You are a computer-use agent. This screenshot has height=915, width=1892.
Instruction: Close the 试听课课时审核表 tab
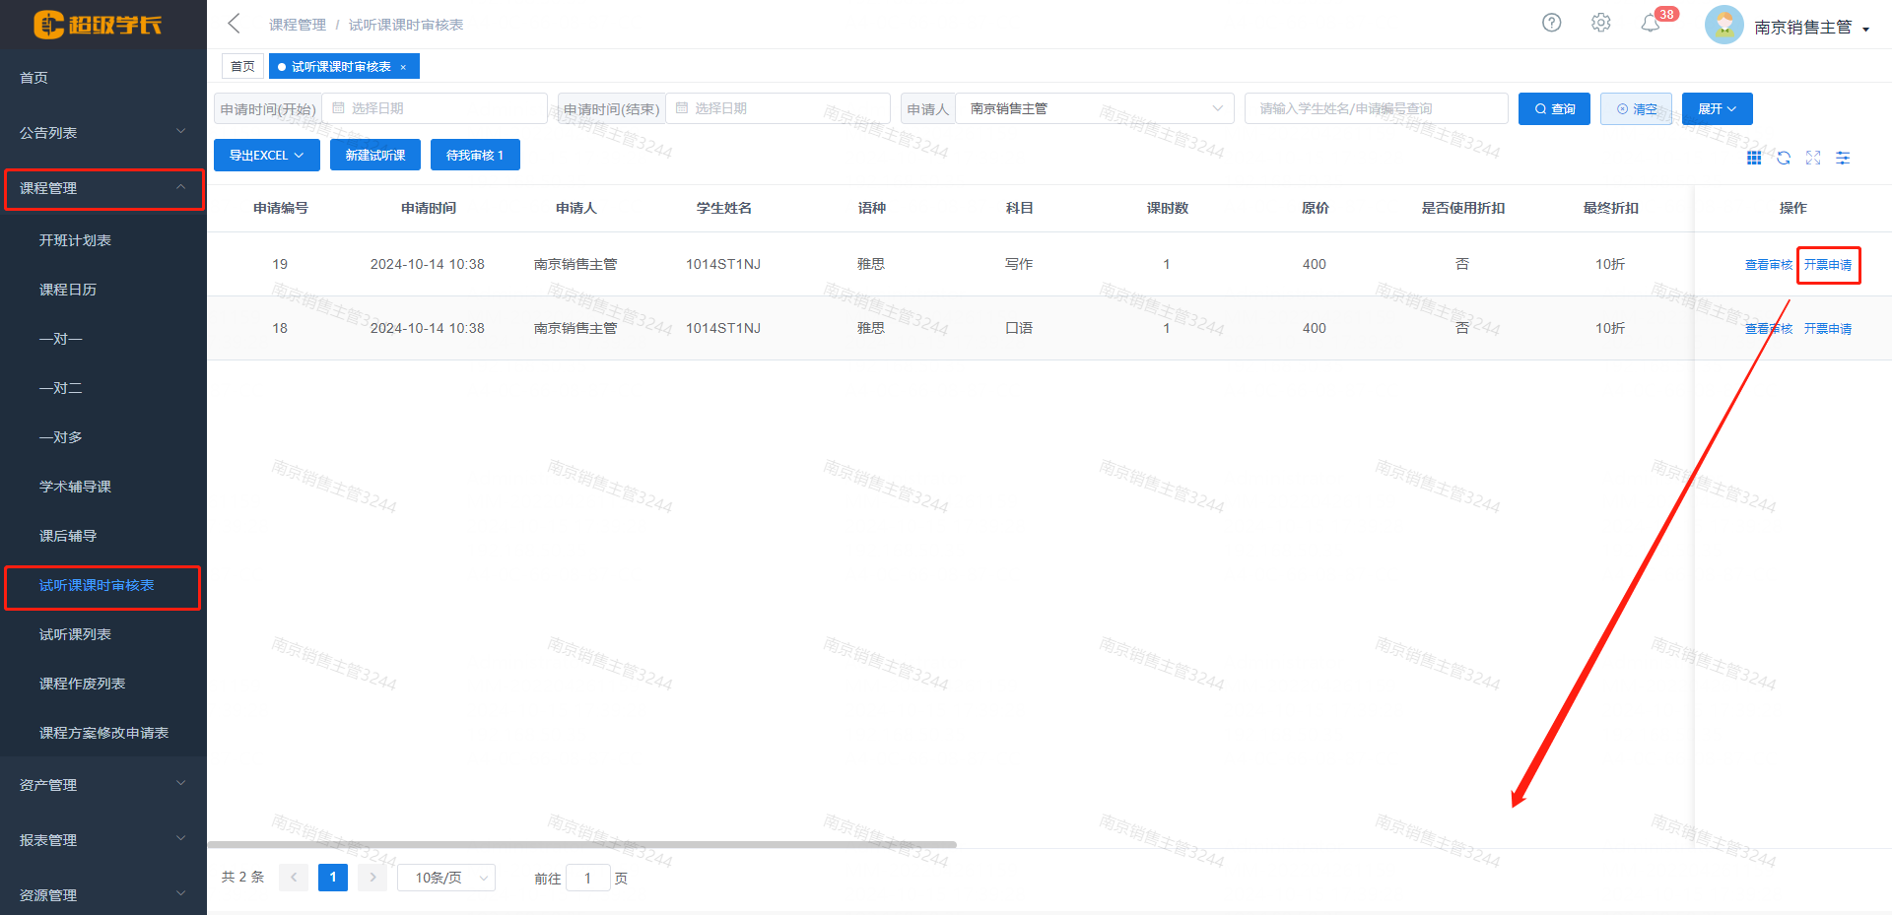[x=403, y=67]
